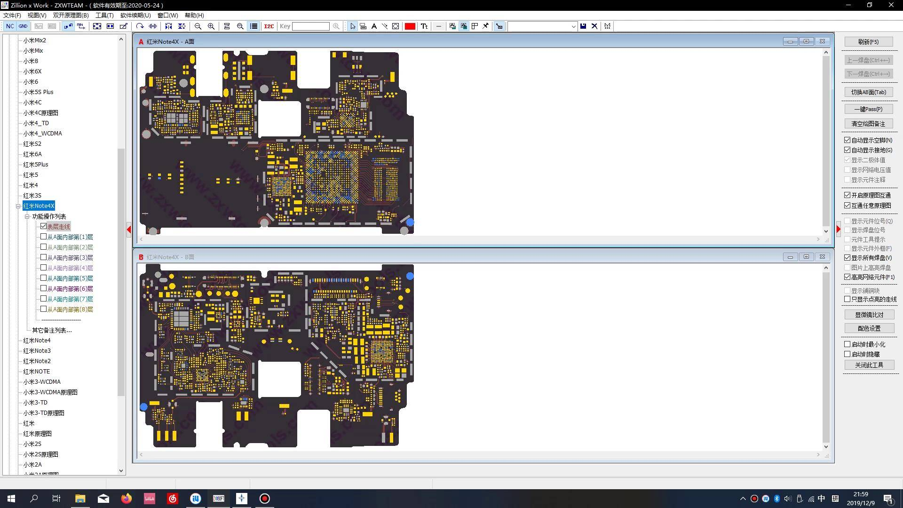The image size is (903, 508).
Task: Click the horizontal flip arrows icon
Action: (153, 26)
